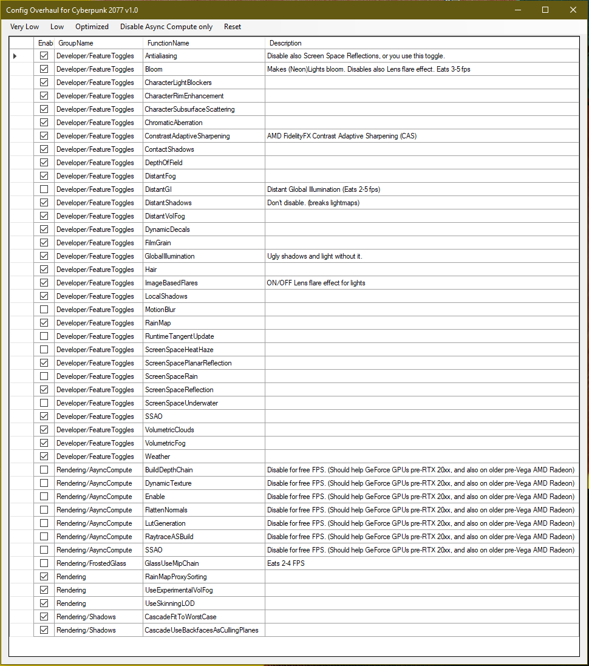Uncheck UseExperimentalVolFog checkbox

[x=44, y=590]
